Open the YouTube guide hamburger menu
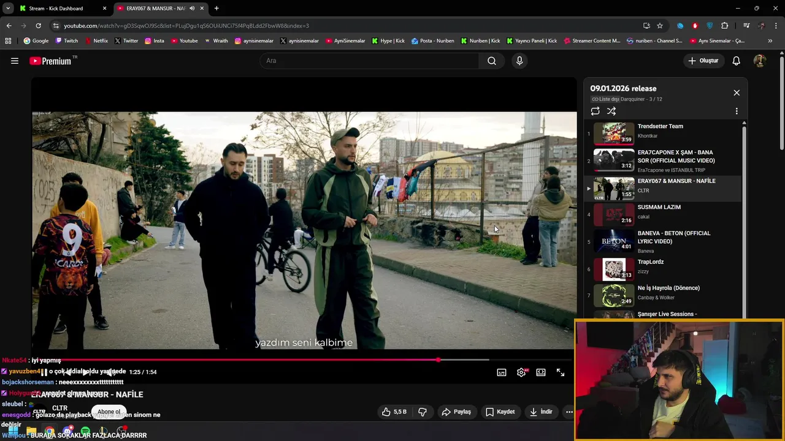The height and width of the screenshot is (441, 785). click(x=15, y=61)
